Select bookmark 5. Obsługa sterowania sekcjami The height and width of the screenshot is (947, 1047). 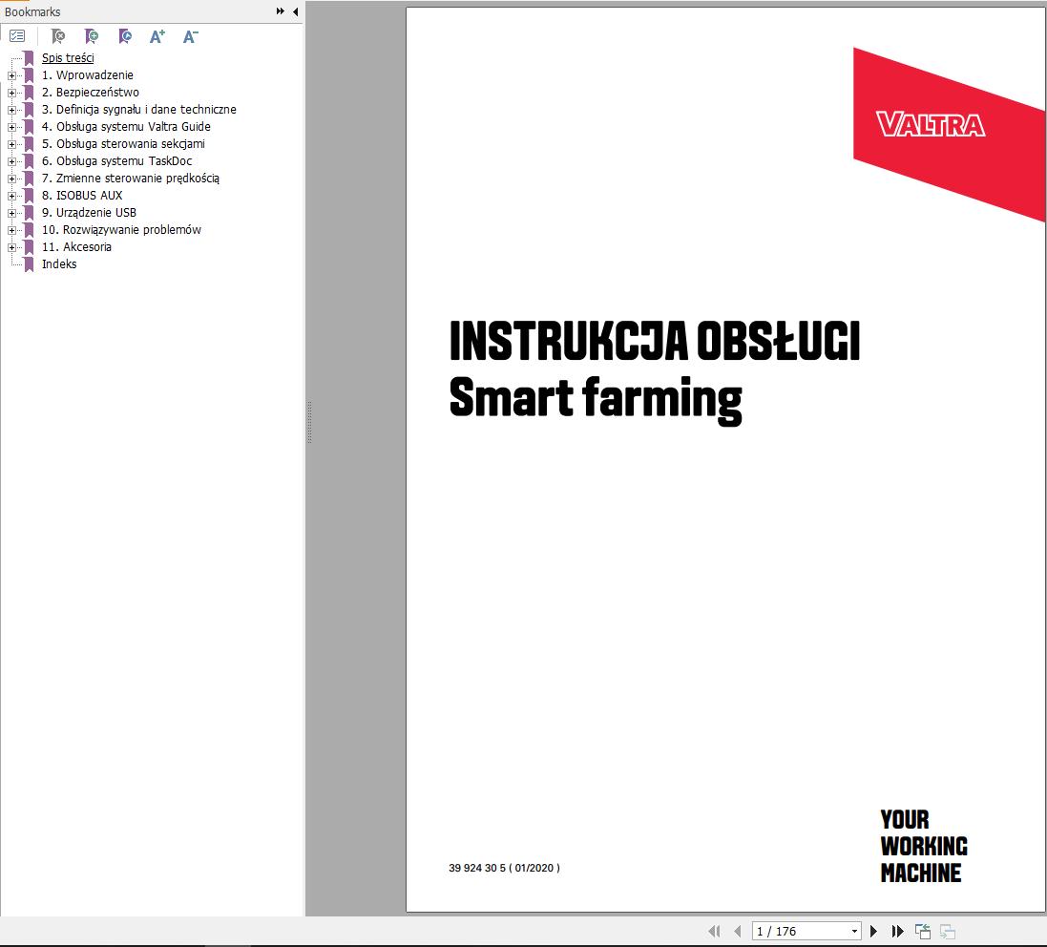[x=123, y=143]
